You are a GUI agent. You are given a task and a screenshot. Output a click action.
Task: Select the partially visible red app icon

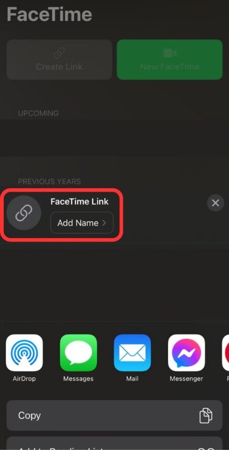pos(226,353)
